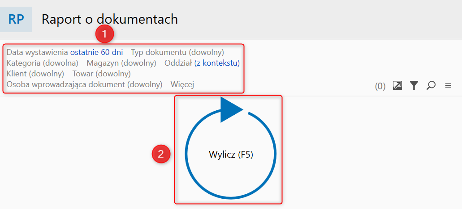Click the 'ostatnie 60 dni' date value

coord(96,52)
